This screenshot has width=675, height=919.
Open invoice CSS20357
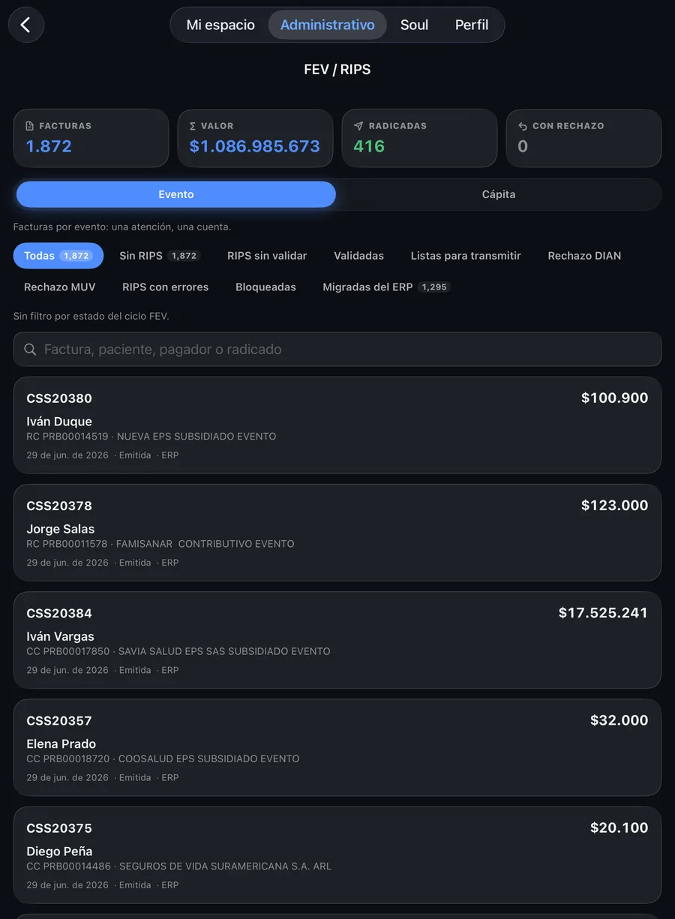point(337,747)
